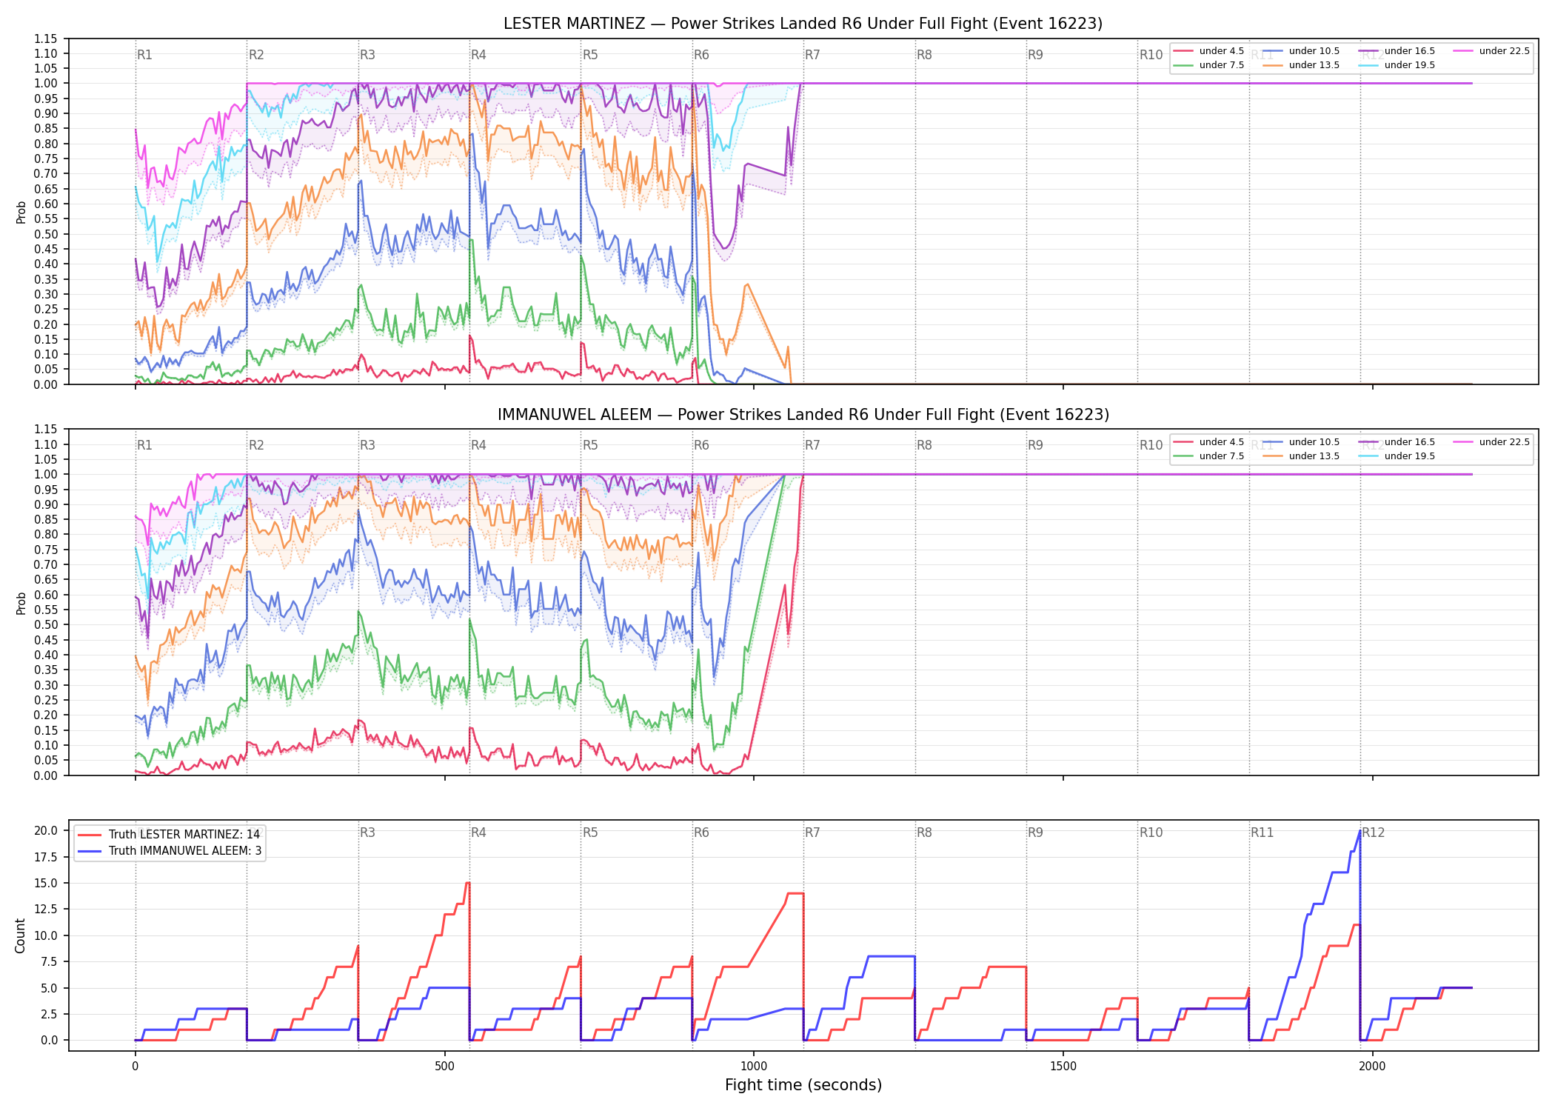The image size is (1555, 1111).
Task: Click R2 round label in top chart
Action: point(256,55)
